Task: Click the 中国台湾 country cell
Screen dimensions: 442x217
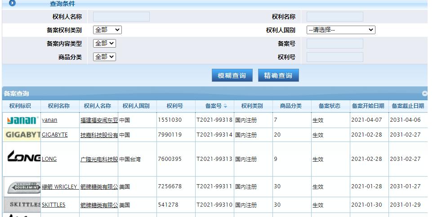Action: (x=129, y=159)
